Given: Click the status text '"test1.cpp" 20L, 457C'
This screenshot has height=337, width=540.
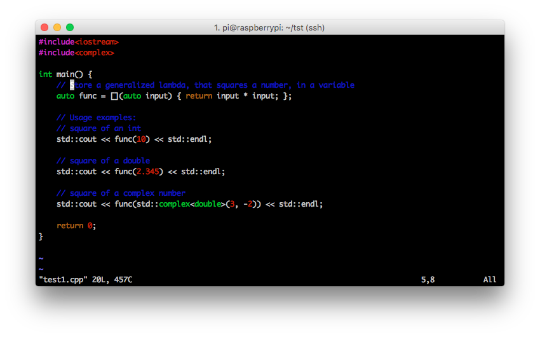Looking at the screenshot, I should (85, 280).
